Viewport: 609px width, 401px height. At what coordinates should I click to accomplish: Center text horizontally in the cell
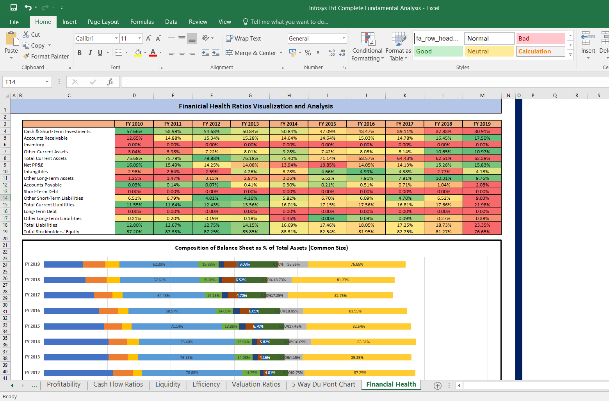[182, 53]
